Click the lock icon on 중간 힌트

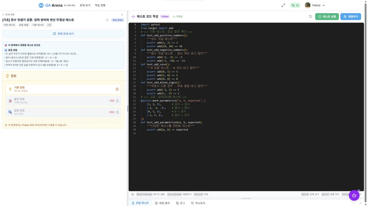pos(117,101)
